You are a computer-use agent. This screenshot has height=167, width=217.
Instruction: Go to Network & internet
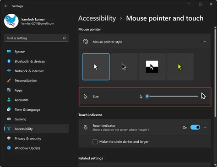[37, 71]
